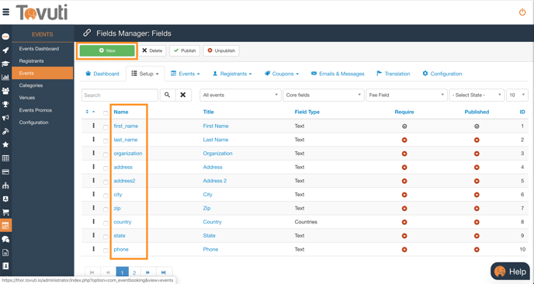Click the magnifier search button
Image resolution: width=534 pixels, height=284 pixels.
[x=167, y=95]
